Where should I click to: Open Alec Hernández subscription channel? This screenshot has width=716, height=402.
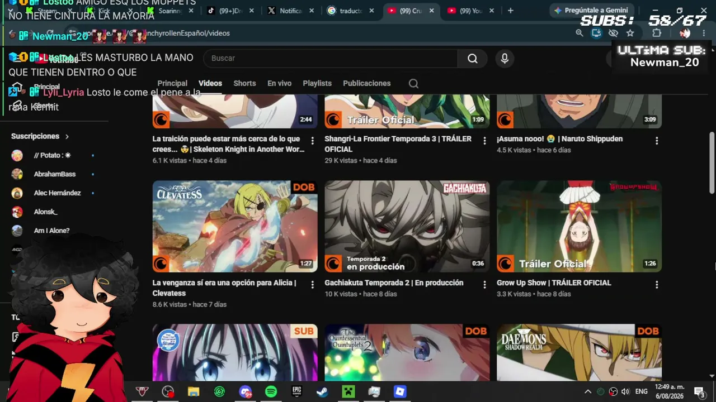click(57, 193)
